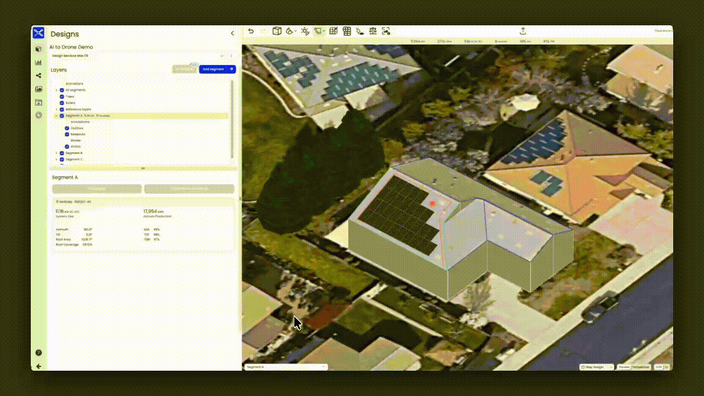Image resolution: width=704 pixels, height=396 pixels.
Task: Collapse the Designs panel with chevron
Action: [x=232, y=34]
